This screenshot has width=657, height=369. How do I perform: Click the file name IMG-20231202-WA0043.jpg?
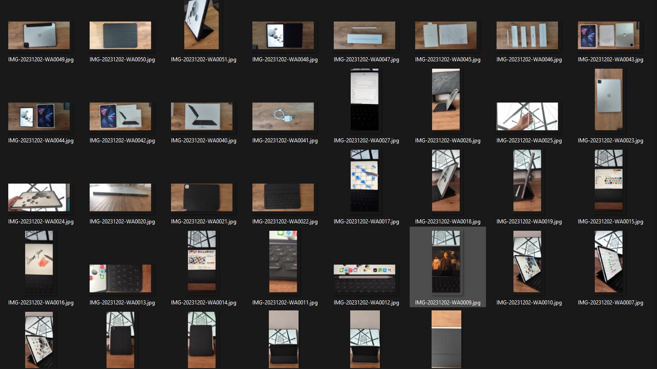tap(610, 60)
